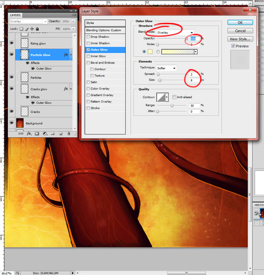Click fx badge on Particle Glow layer
Viewport: 264px width, 275px height.
tap(66, 55)
